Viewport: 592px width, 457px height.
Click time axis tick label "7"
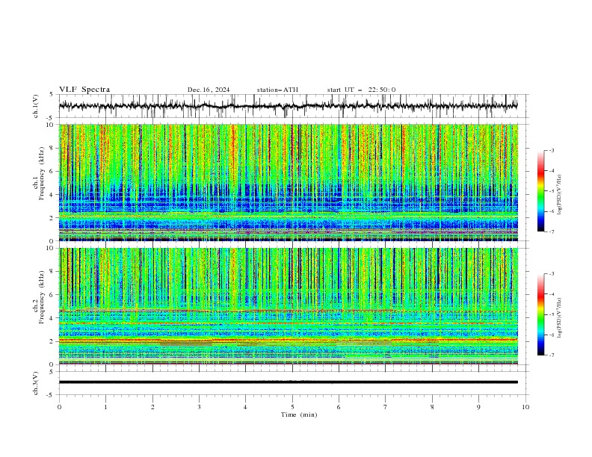click(386, 407)
